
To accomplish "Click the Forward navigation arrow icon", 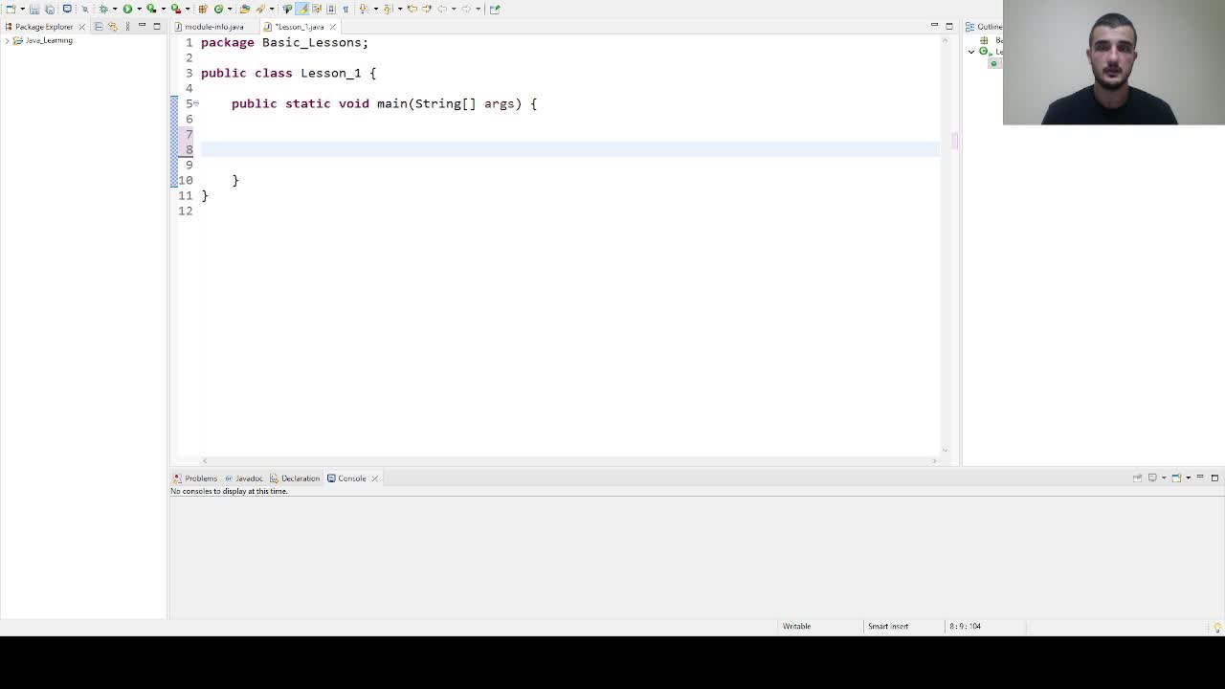I will pyautogui.click(x=467, y=9).
